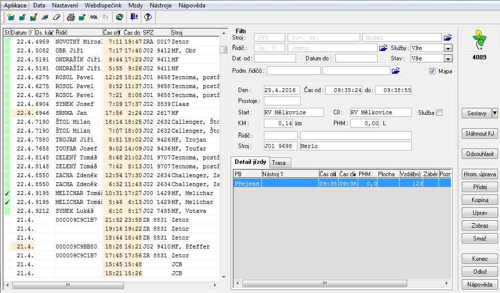Image resolution: width=500 pixels, height=293 pixels.
Task: Click the Odsouhlasit button
Action: (480, 154)
